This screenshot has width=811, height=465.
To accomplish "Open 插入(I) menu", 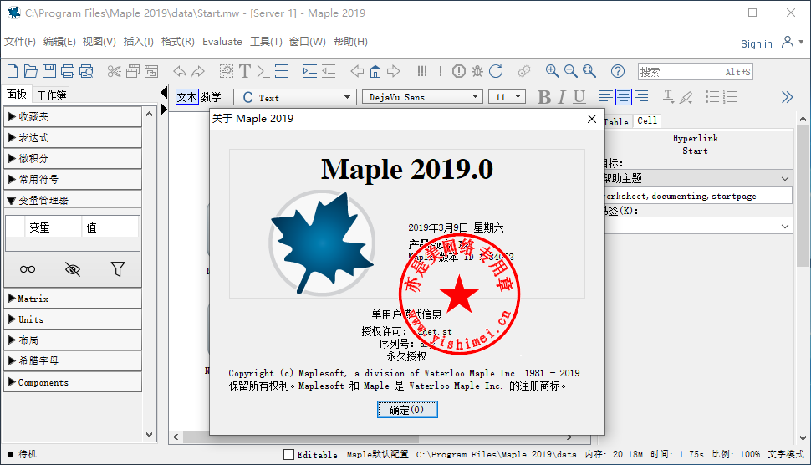I will point(139,42).
